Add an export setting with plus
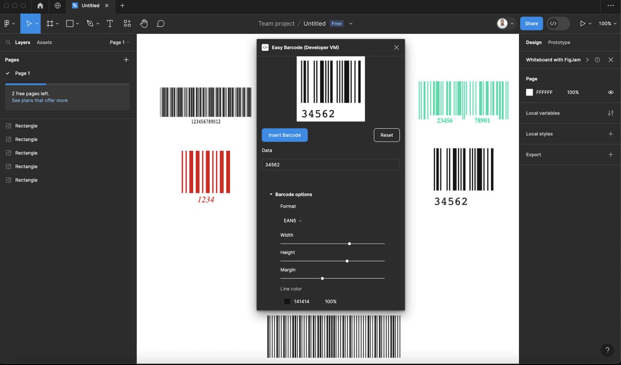This screenshot has width=621, height=365. coord(610,155)
